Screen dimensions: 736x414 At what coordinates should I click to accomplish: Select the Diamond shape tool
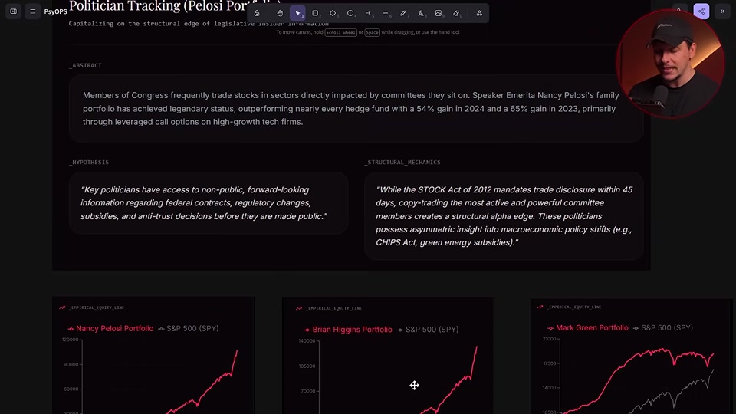pyautogui.click(x=333, y=13)
